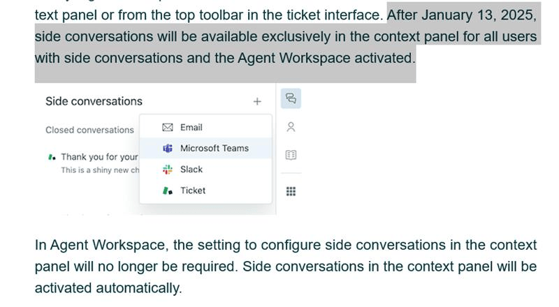559x307 pixels.
Task: Pick Ticket from the dropdown list
Action: click(x=192, y=190)
